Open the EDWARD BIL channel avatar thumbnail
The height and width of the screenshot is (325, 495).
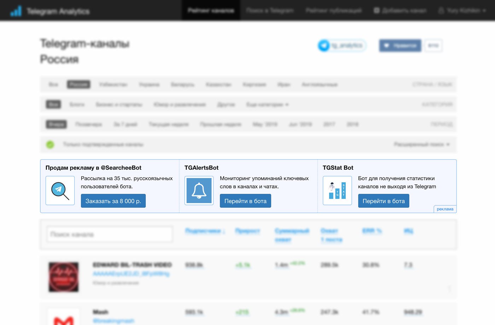pos(64,277)
